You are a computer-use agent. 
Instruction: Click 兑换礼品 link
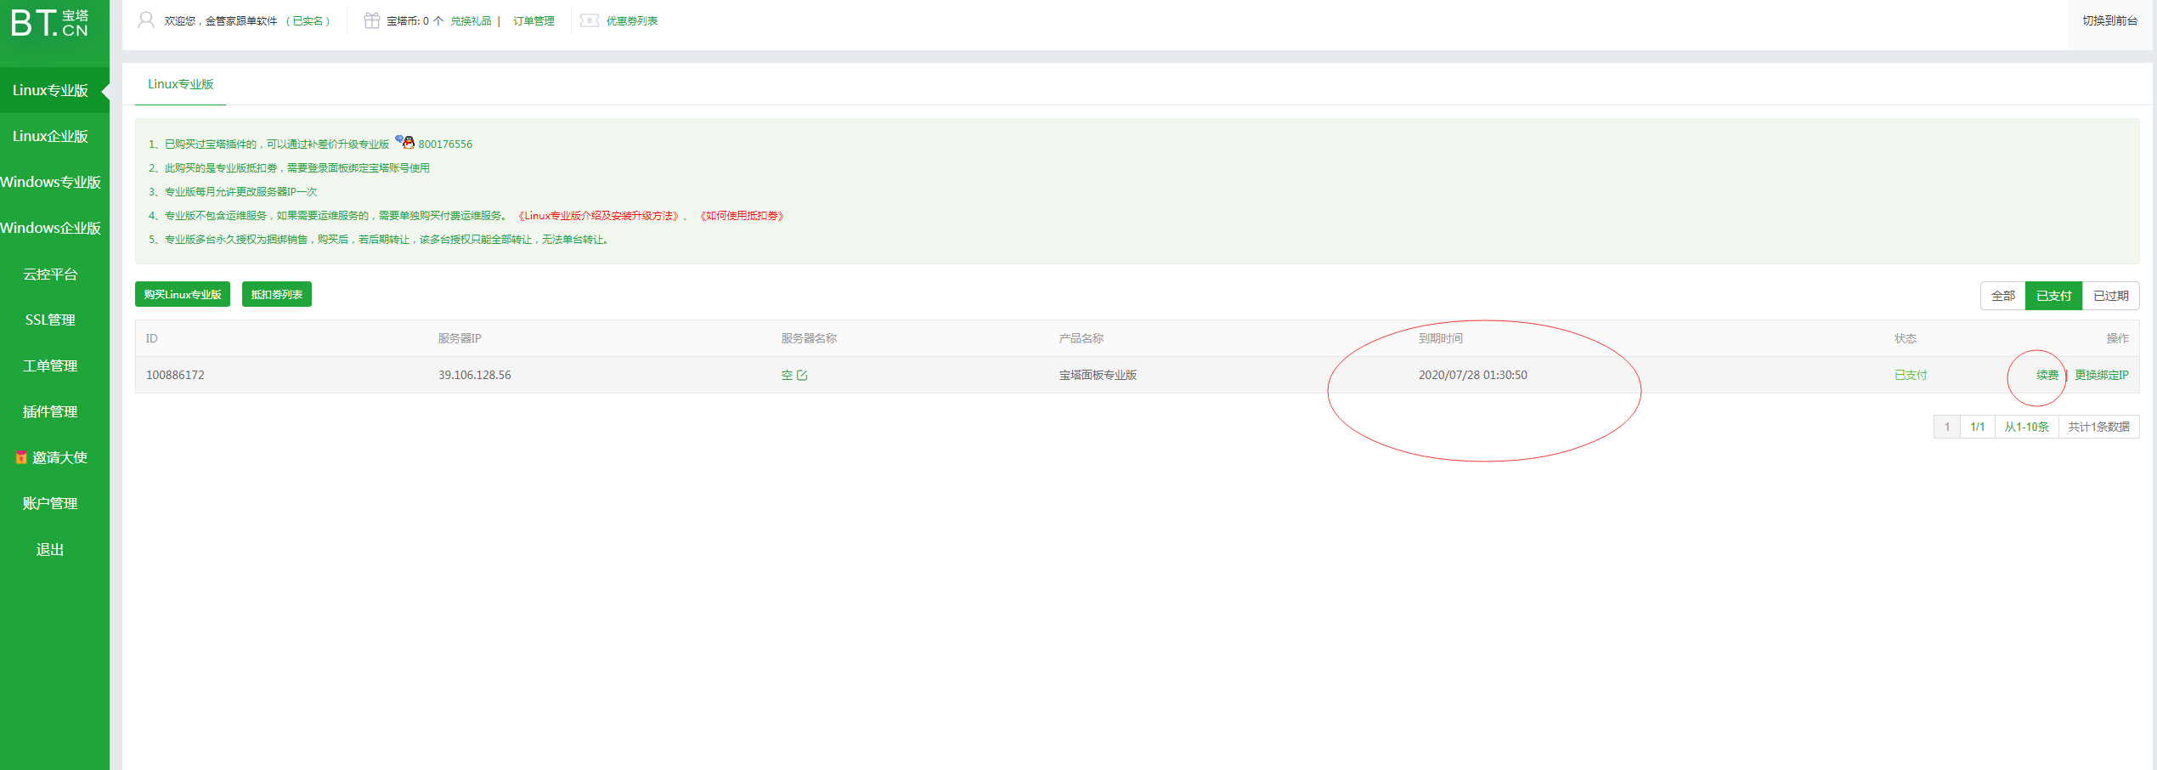[x=471, y=20]
